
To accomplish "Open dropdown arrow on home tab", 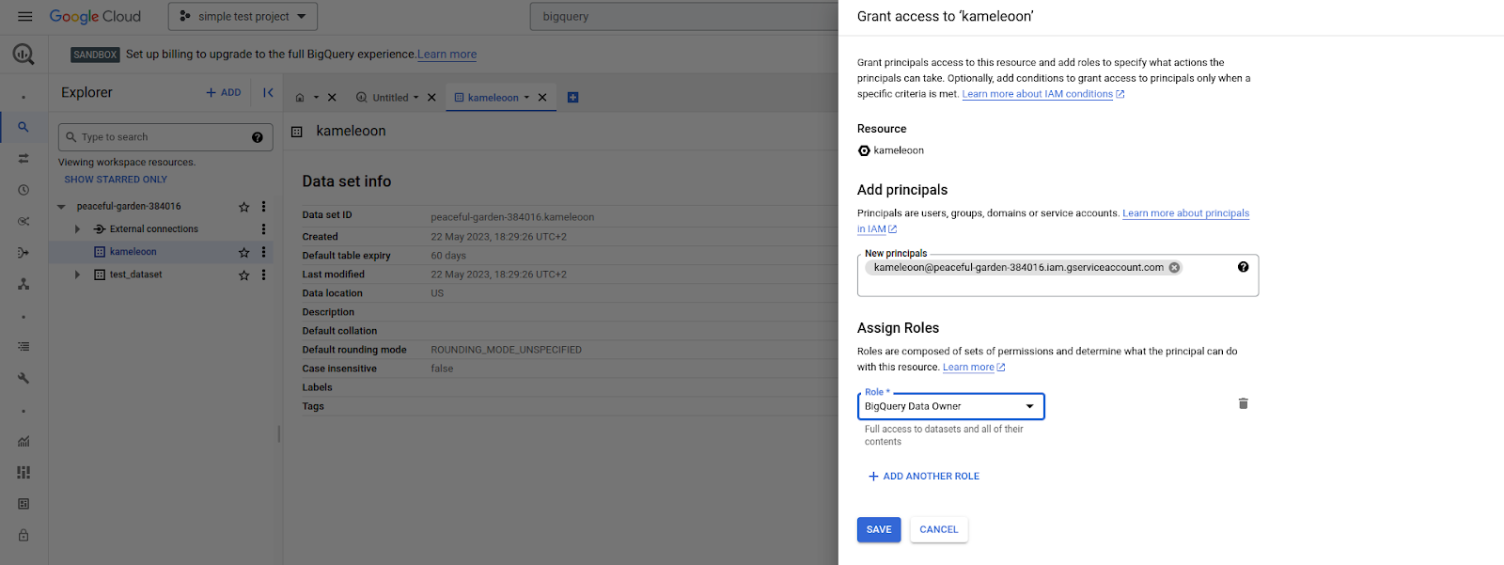I will pos(317,97).
